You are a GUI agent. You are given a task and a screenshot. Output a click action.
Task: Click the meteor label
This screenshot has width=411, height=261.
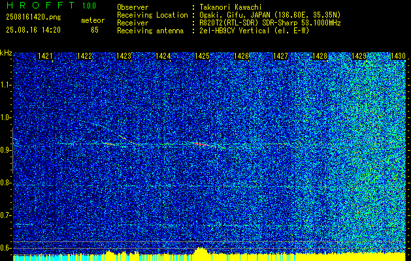tap(93, 20)
